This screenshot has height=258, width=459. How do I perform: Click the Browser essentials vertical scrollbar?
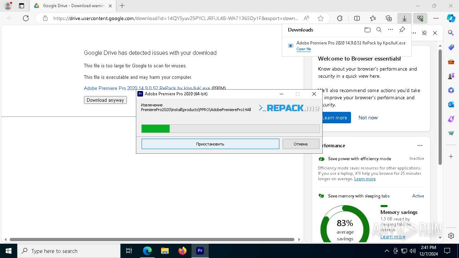(440, 107)
